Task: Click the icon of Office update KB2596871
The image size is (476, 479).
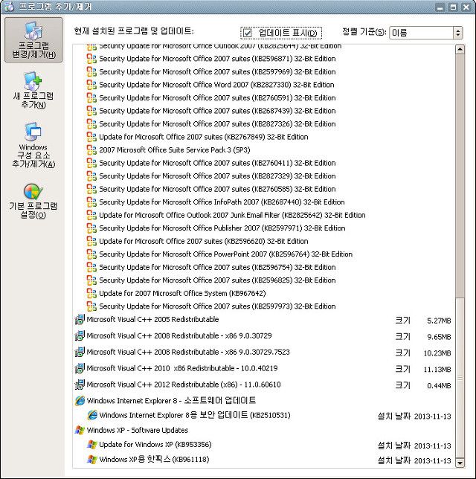Action: click(x=91, y=58)
